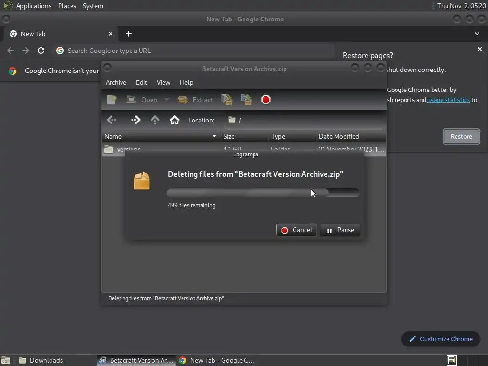The height and width of the screenshot is (366, 488).
Task: Click Chrome logo in default browser bar
Action: [x=12, y=71]
